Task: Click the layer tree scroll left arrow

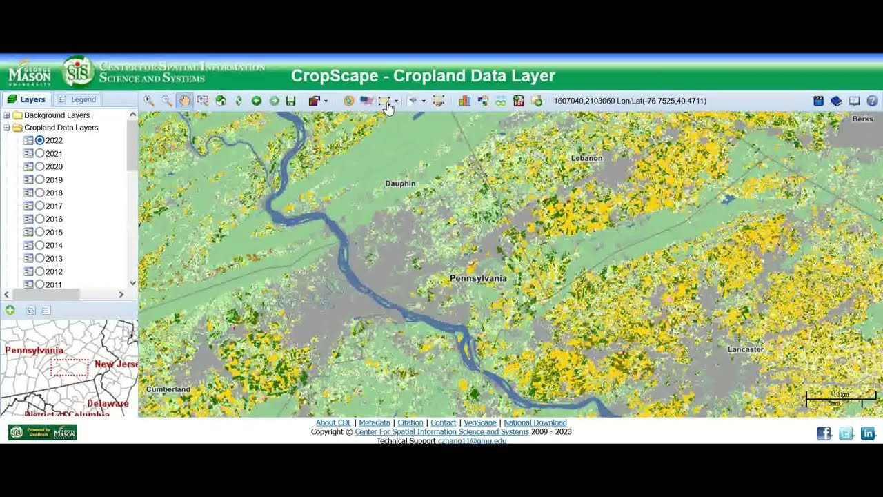Action: pyautogui.click(x=7, y=295)
